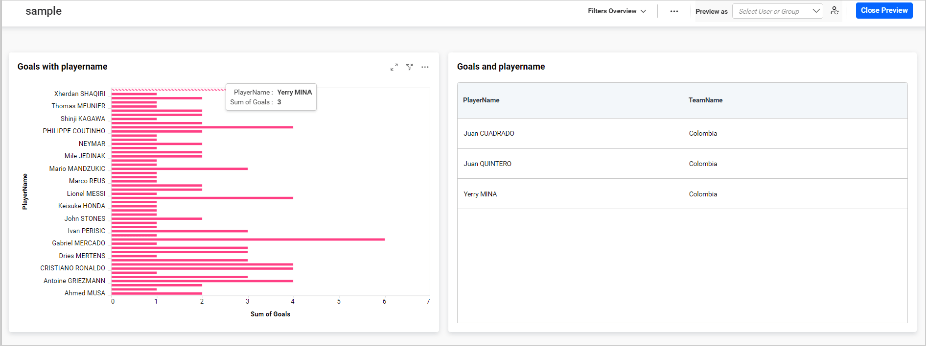926x346 pixels.
Task: Select the CRISTIANO RONALDO bar in the chart
Action: coord(201,268)
